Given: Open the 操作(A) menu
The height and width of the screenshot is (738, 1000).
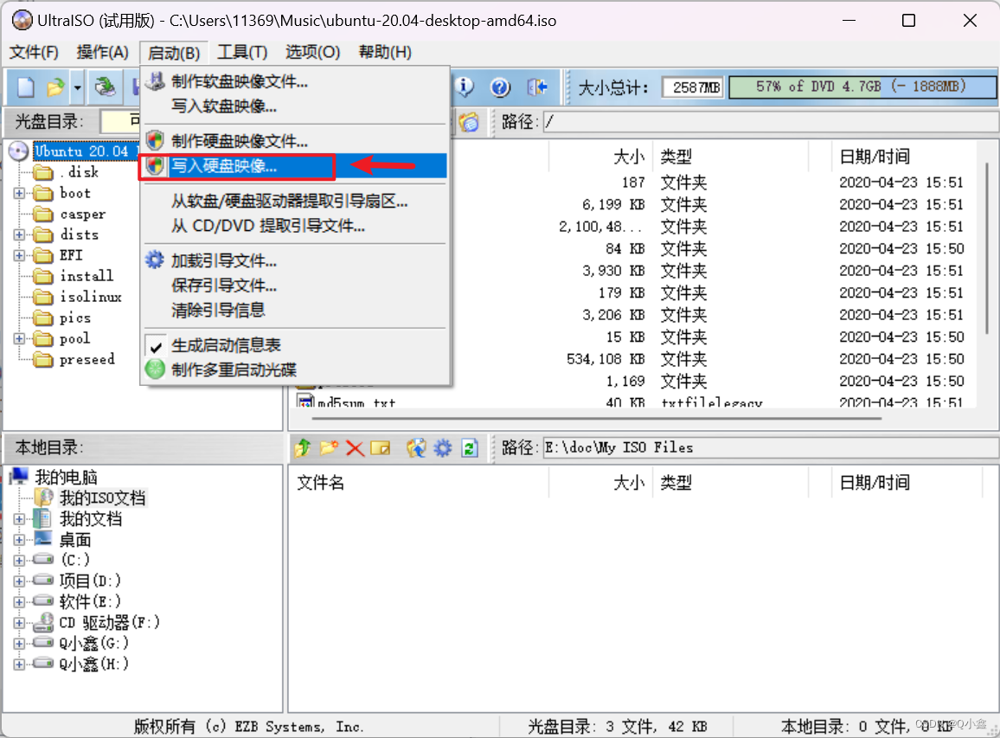Looking at the screenshot, I should [x=103, y=52].
